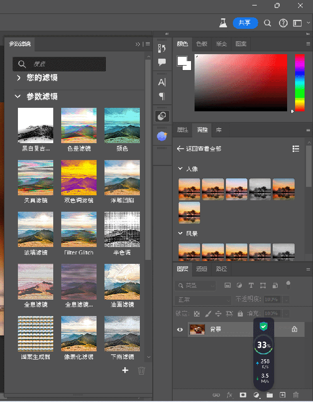Expand the 您的滤镜 section
313x402 pixels.
[x=18, y=78]
